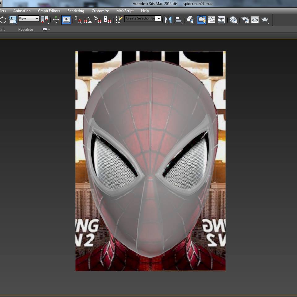Screen dimensions: 297x297
Task: Open the Manage Layers dialog
Action: tap(190, 20)
